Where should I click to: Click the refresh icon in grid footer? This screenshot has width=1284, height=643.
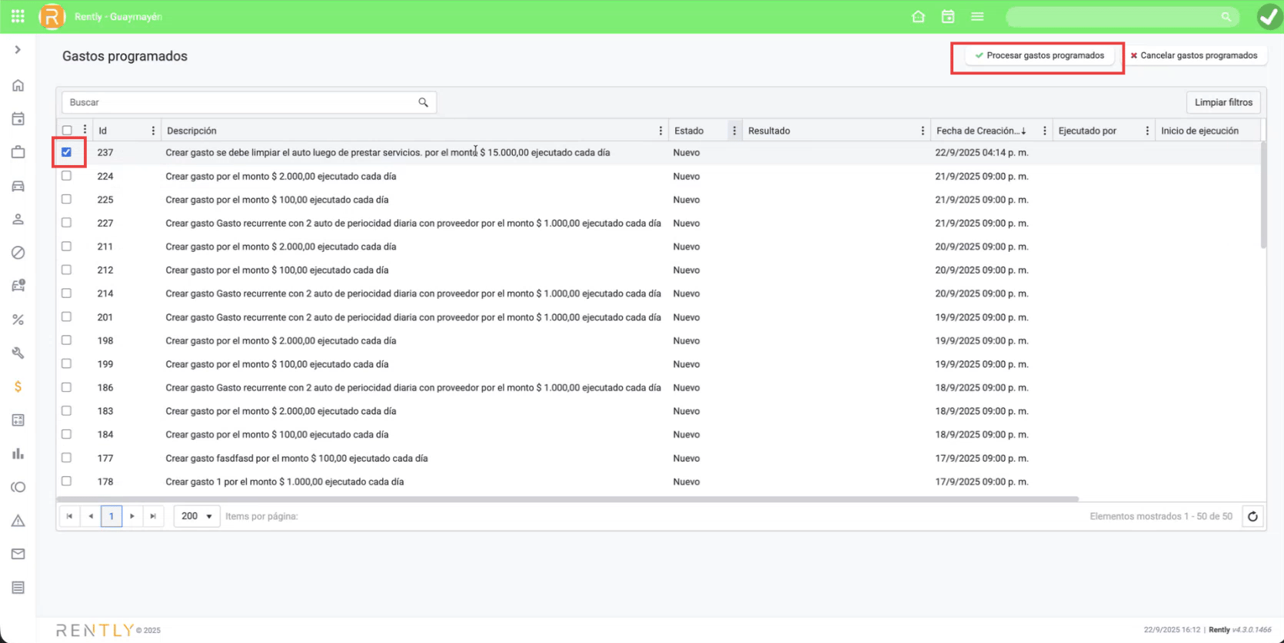(1252, 516)
